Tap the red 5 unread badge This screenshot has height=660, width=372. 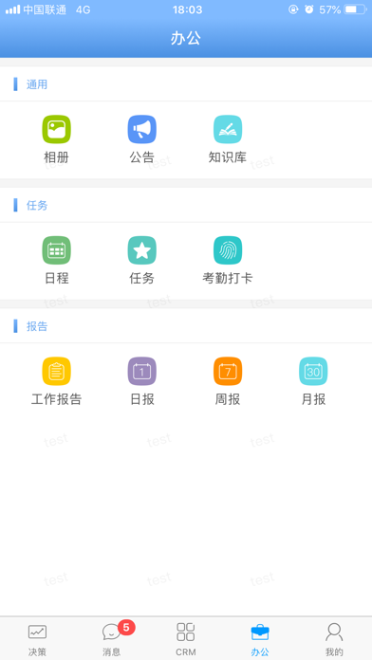[x=126, y=628]
